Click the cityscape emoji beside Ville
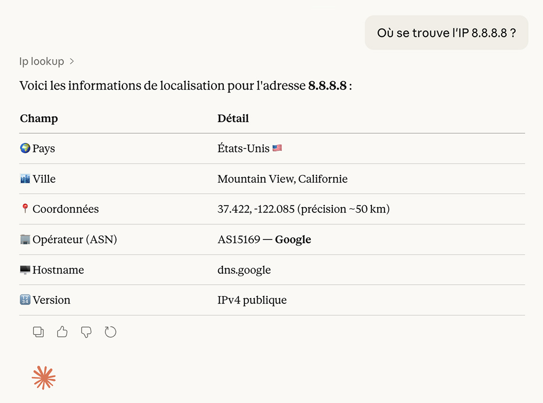 [24, 179]
